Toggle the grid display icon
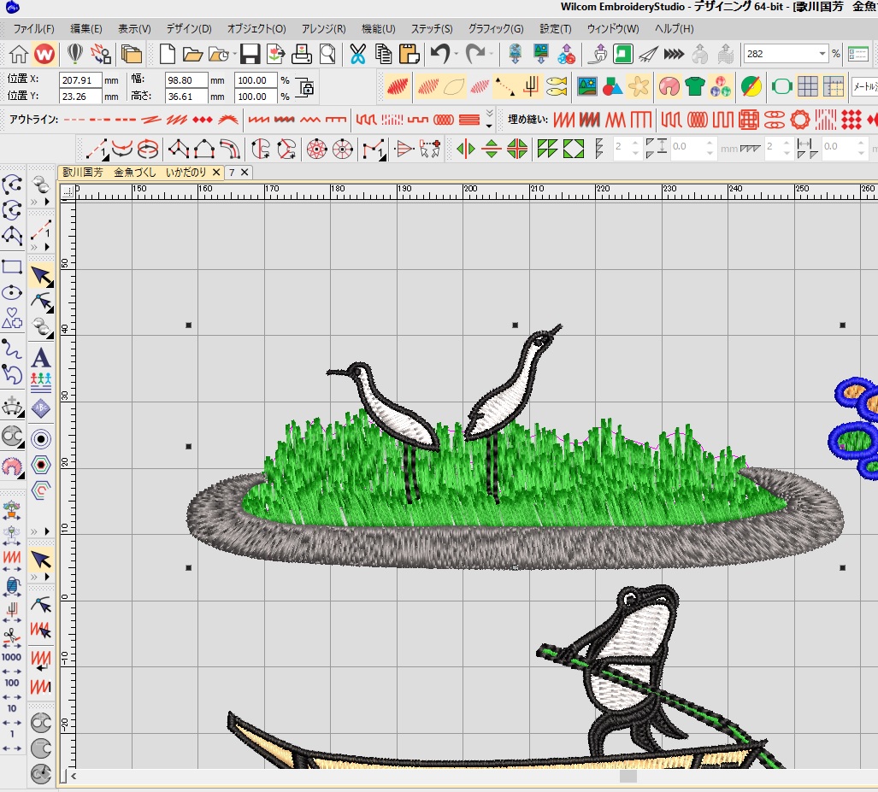The image size is (878, 792). pos(807,86)
